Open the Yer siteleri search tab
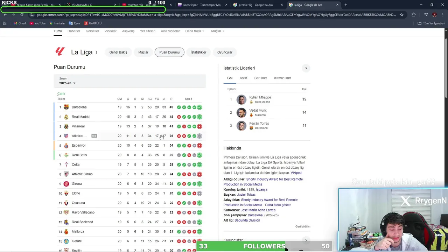Viewport: 448px width, 252px height. tap(148, 31)
